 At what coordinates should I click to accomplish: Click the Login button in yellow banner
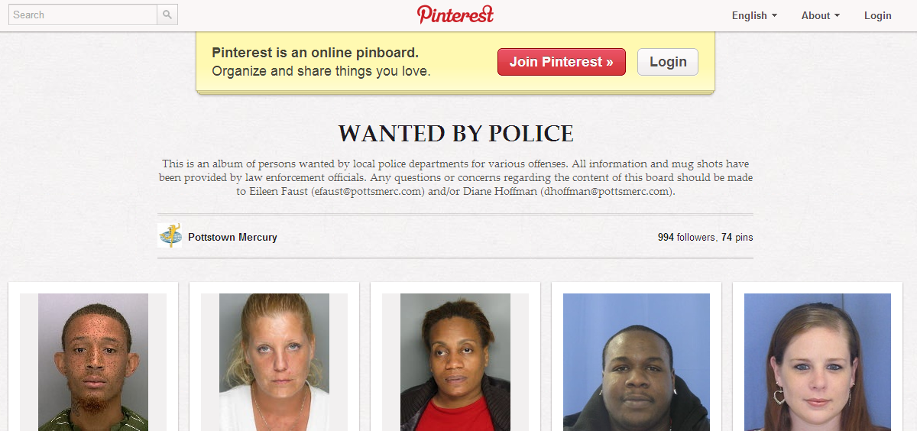tap(668, 62)
